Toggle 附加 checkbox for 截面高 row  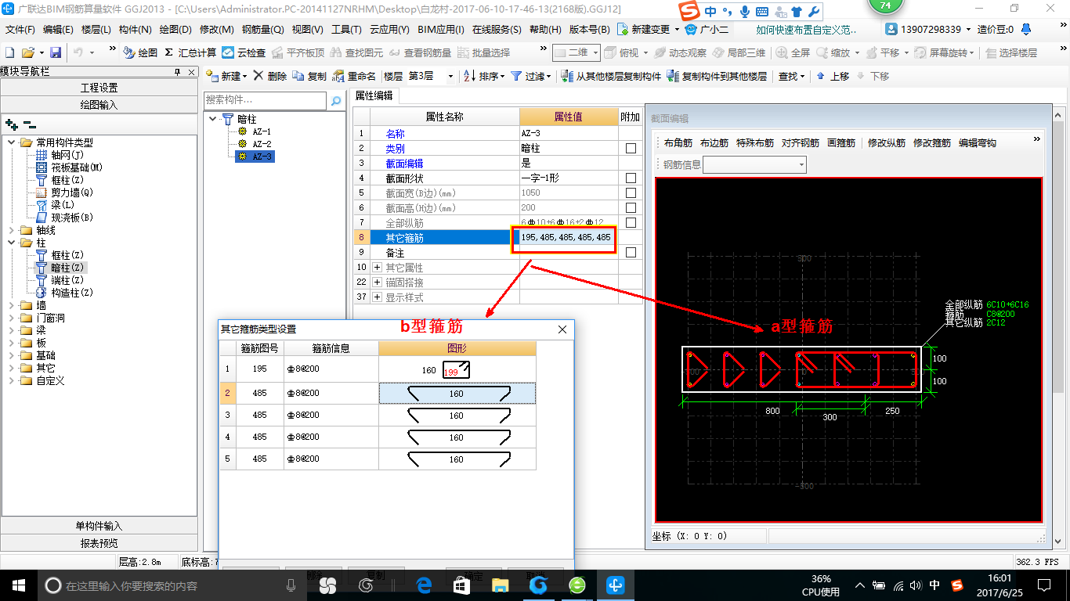(631, 208)
